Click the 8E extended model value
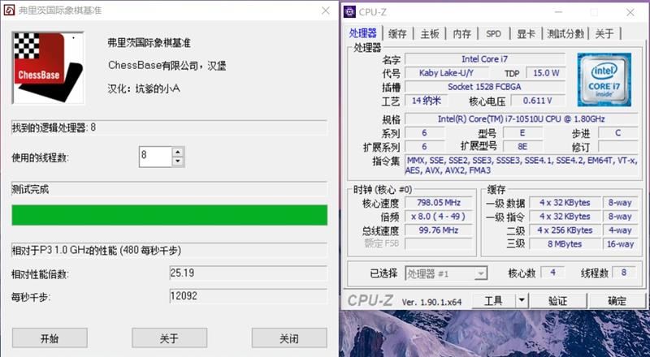 (x=522, y=147)
